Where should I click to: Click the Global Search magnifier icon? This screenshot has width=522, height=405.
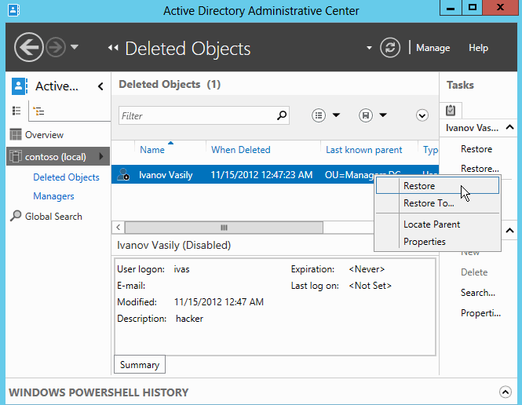[16, 216]
